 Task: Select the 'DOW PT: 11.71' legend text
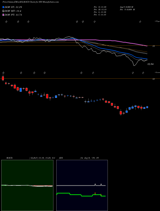click(13, 15)
